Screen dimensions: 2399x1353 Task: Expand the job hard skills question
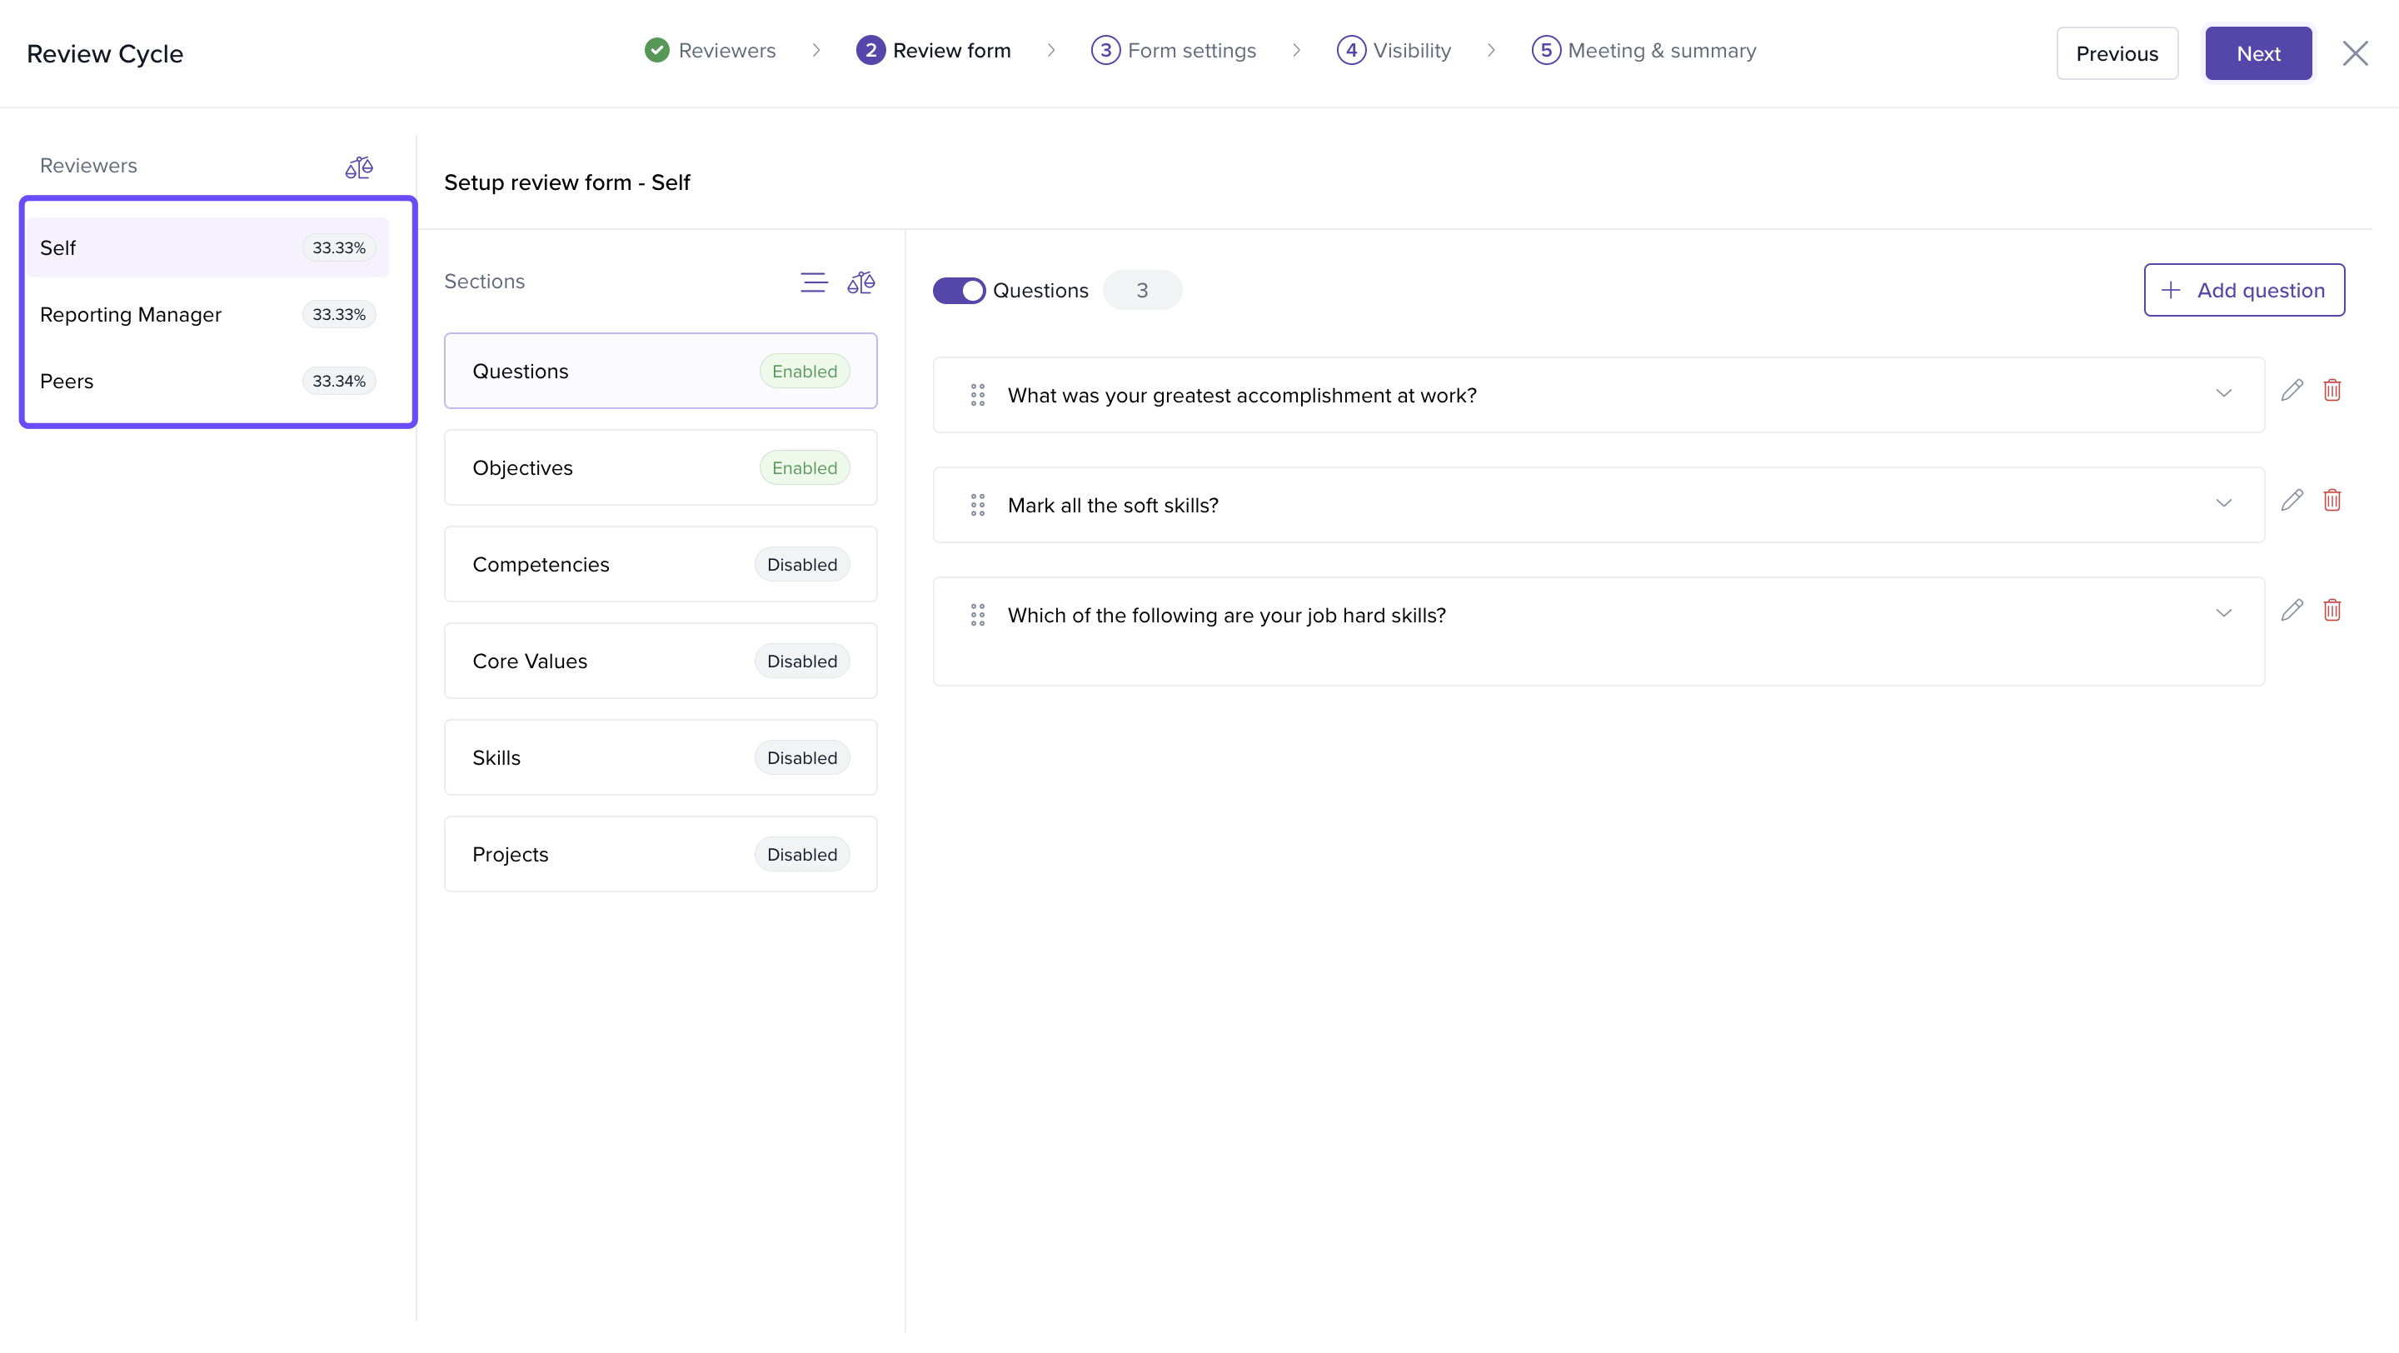pos(2223,614)
